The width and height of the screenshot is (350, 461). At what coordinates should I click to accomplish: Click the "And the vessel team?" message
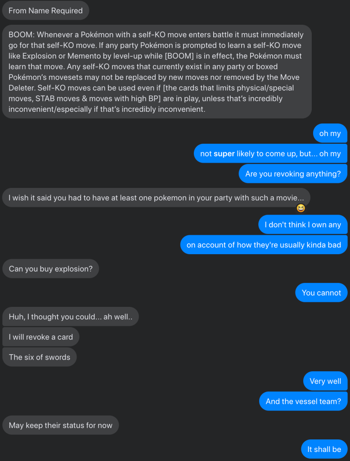click(303, 402)
